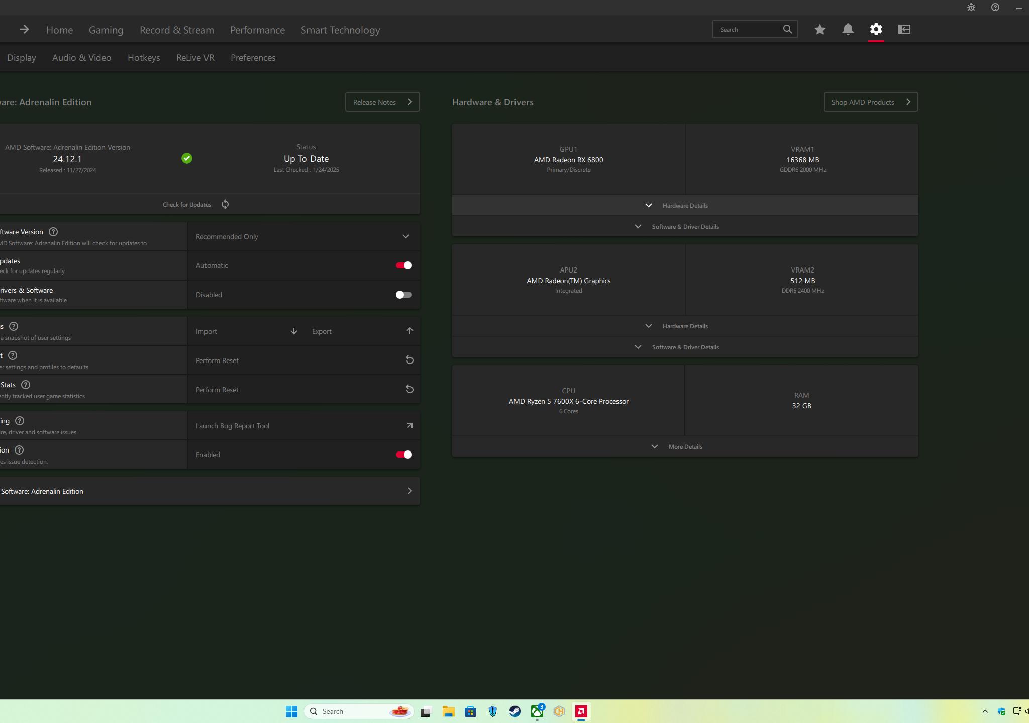1029x723 pixels.
Task: Click Launch Bug Report Tool
Action: (303, 426)
